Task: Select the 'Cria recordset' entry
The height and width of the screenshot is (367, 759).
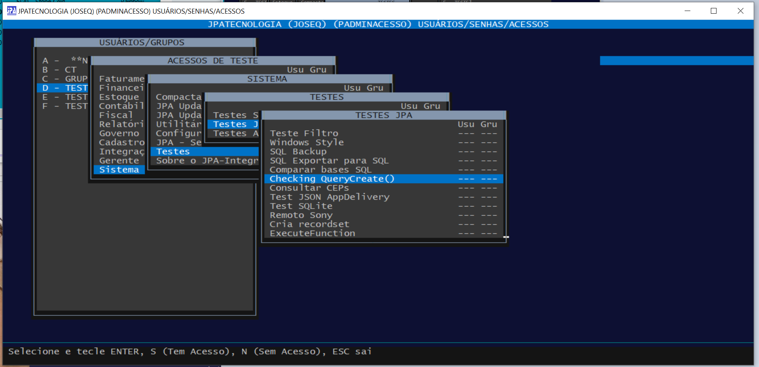Action: point(383,224)
